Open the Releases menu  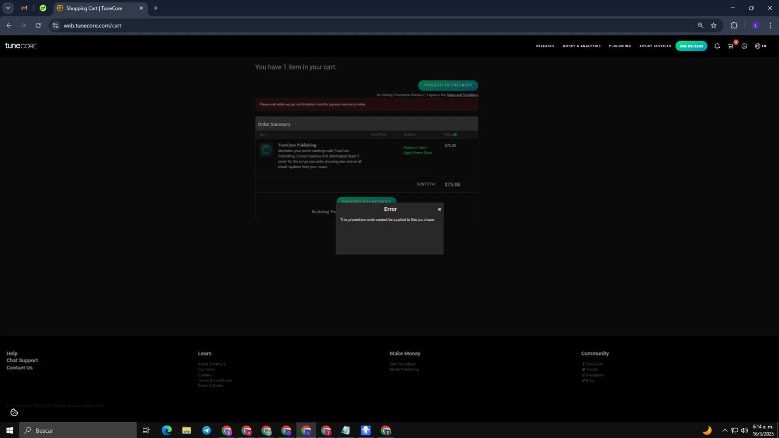coord(545,46)
